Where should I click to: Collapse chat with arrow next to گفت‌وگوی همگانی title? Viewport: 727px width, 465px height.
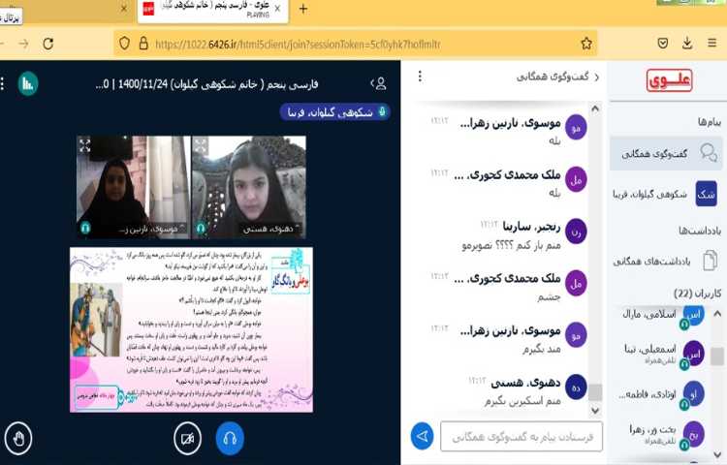(x=597, y=77)
